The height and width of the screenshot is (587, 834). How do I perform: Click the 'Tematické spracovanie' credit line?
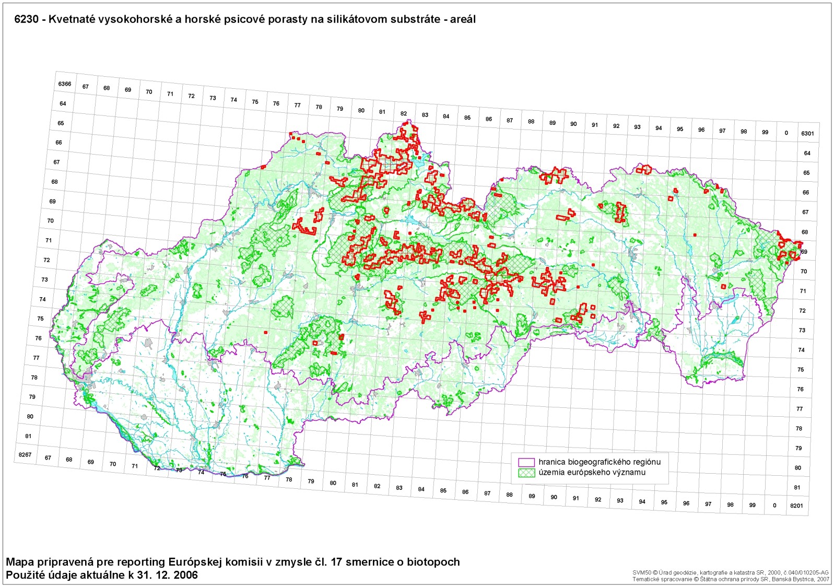[x=731, y=579]
